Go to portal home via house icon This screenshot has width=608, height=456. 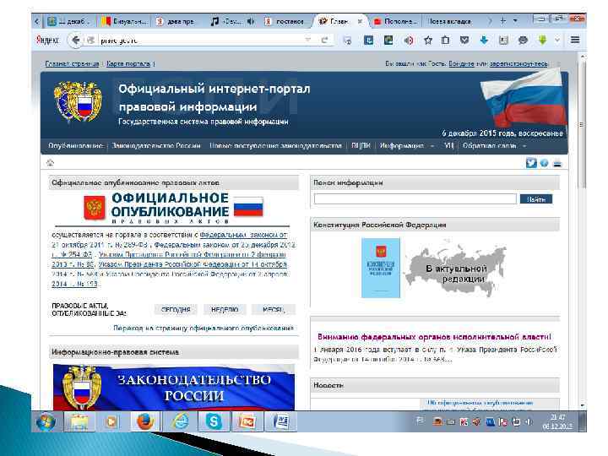coord(50,162)
